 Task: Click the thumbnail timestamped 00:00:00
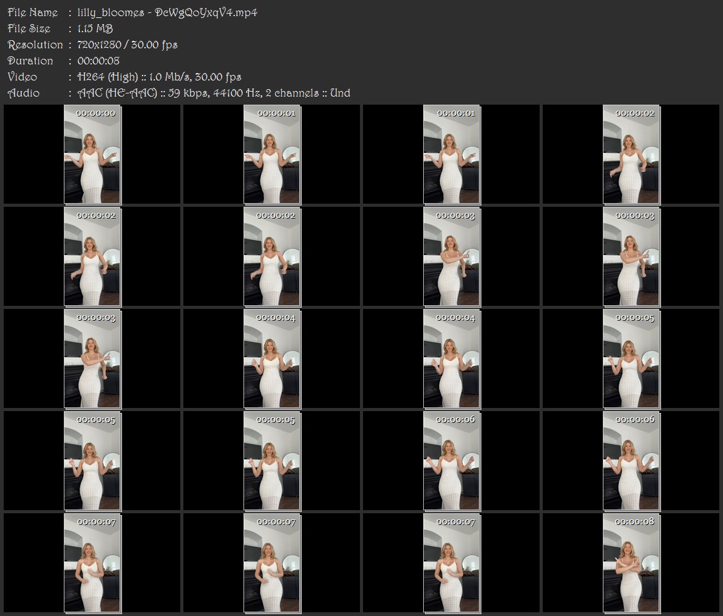tap(92, 154)
